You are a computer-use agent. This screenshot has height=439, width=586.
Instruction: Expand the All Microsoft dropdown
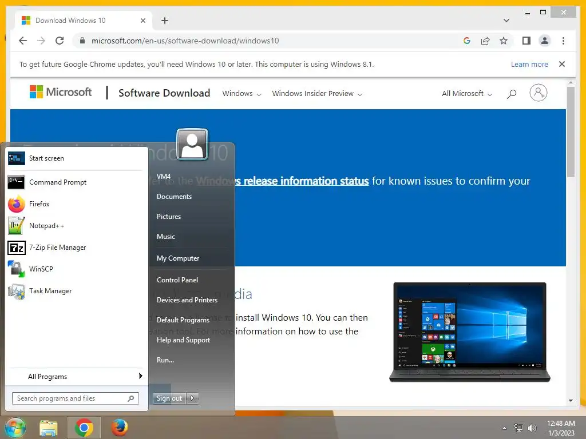[x=467, y=94]
